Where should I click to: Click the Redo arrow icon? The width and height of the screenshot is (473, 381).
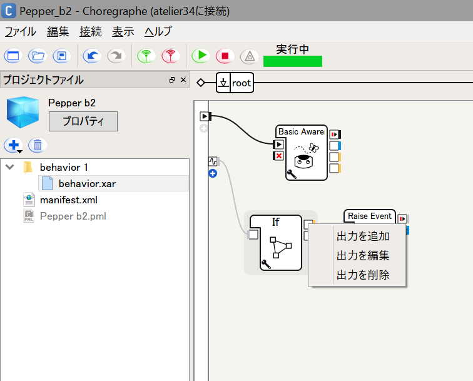point(116,56)
